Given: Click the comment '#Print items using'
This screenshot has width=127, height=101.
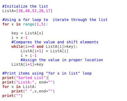Looking at the screenshot, I should point(47,73).
